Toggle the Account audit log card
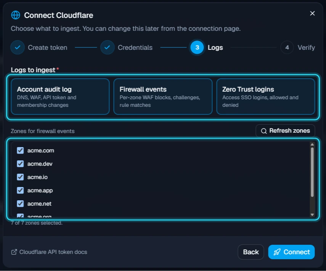This screenshot has width=326, height=271. tap(60, 96)
